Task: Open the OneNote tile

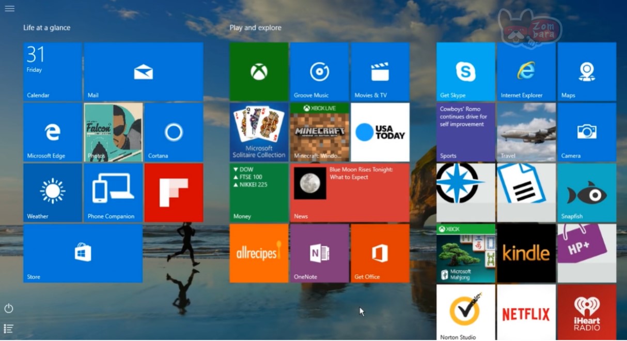Action: (320, 253)
